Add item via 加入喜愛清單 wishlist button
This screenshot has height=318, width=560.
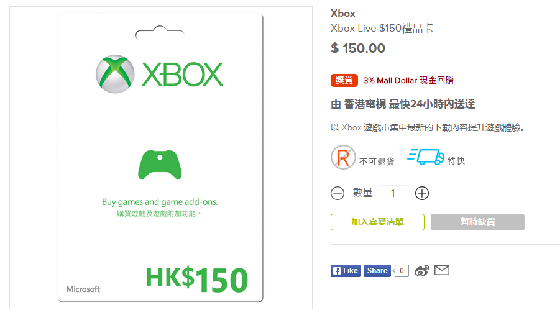pyautogui.click(x=377, y=222)
